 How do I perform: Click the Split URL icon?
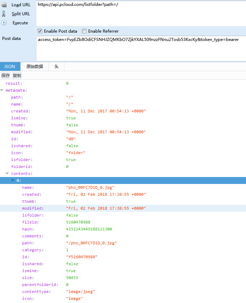click(4, 14)
